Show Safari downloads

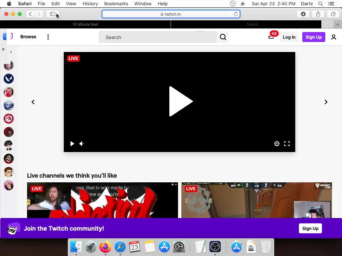303,14
